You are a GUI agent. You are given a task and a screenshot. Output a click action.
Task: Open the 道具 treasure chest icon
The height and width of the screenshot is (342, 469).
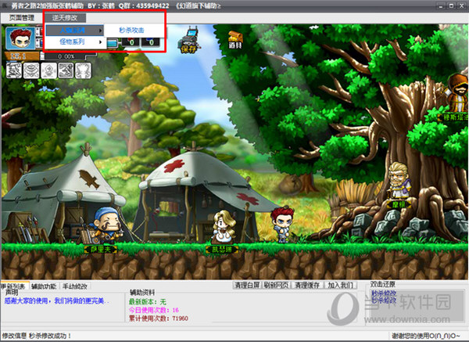coord(235,40)
